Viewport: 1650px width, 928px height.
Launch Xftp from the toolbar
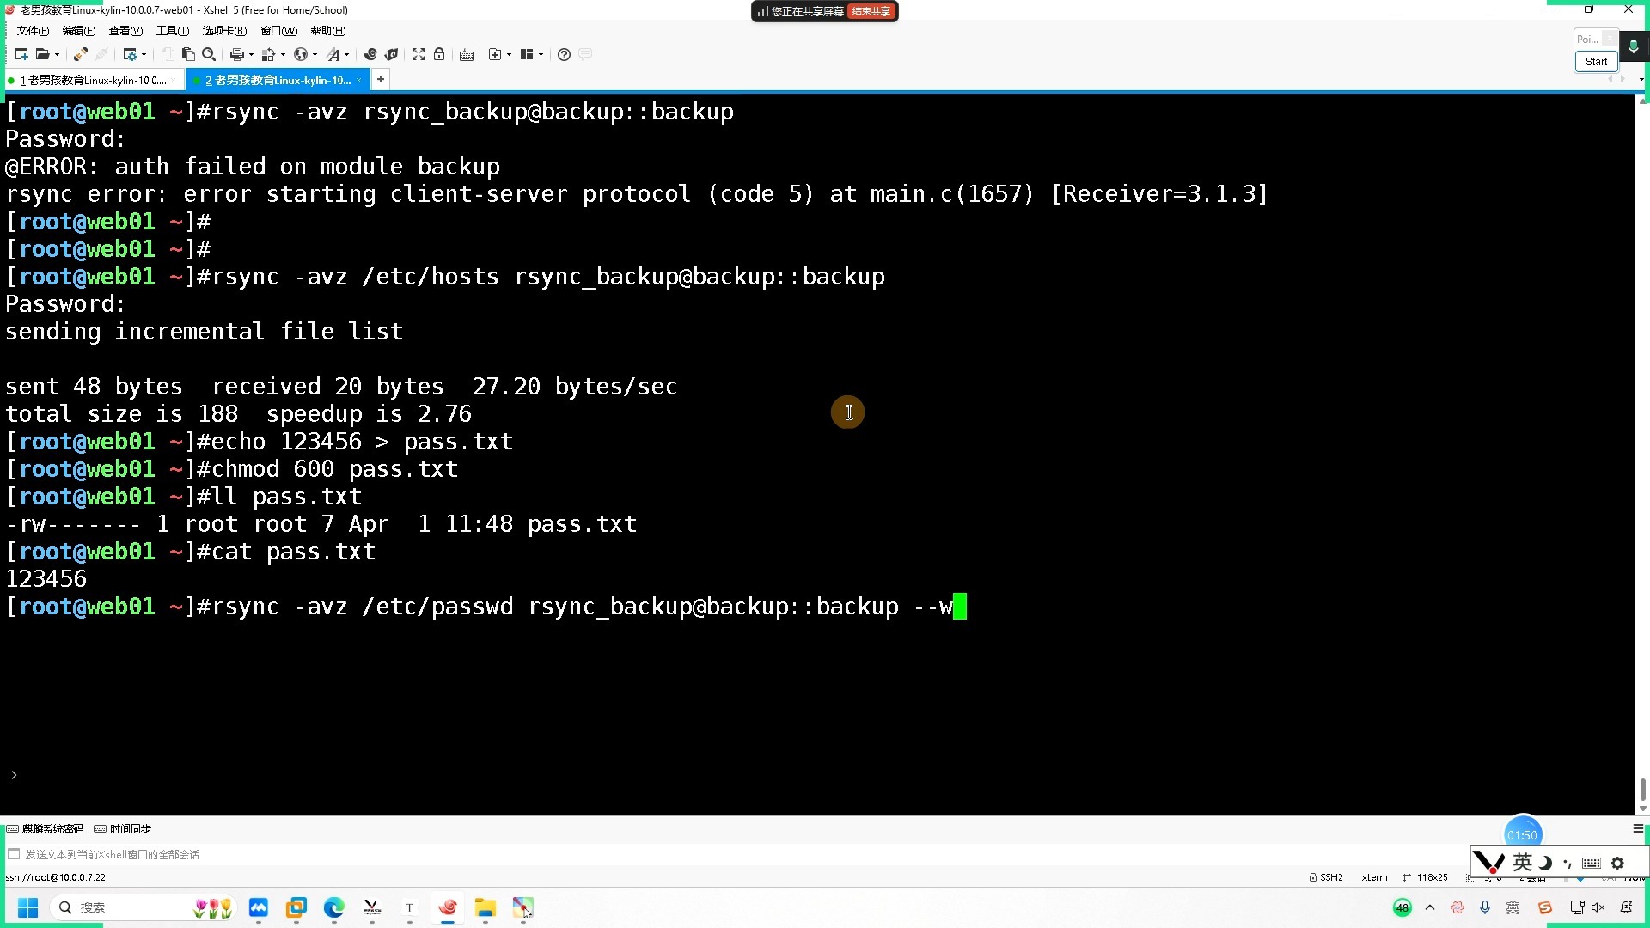point(370,54)
